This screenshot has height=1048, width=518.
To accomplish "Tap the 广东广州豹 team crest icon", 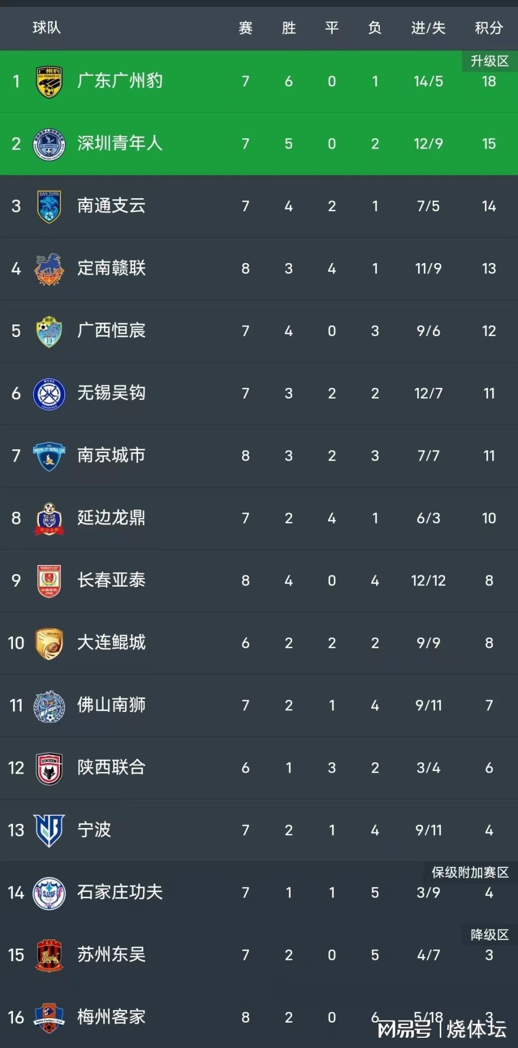I will [49, 82].
